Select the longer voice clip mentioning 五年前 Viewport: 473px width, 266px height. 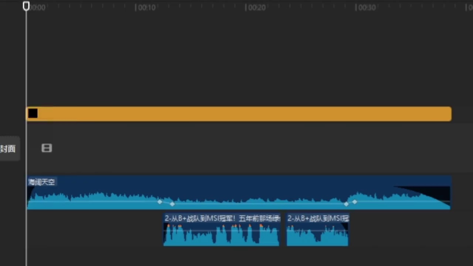(x=221, y=231)
